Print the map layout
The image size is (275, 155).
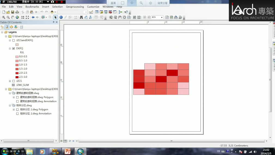click(x=17, y=12)
